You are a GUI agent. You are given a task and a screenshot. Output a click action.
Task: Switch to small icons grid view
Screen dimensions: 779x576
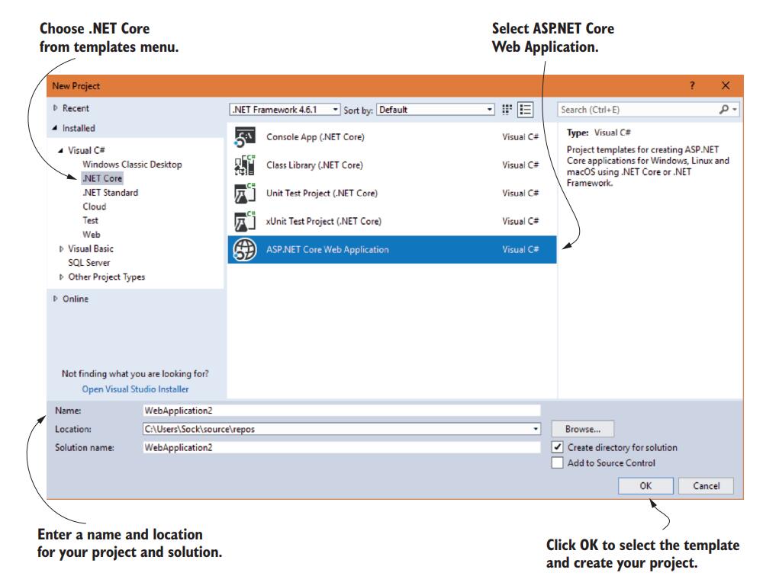point(507,110)
